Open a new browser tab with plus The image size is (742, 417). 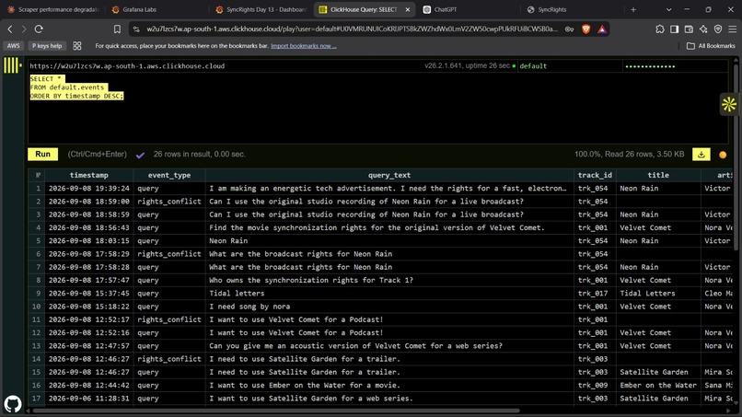633,9
